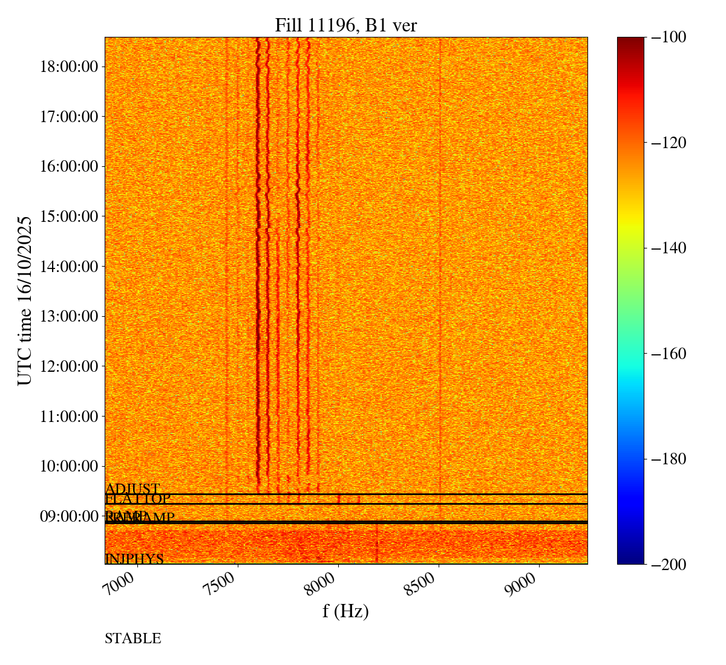Click the dark blue bottom of colorbar
This screenshot has height=665, width=726.
[631, 557]
